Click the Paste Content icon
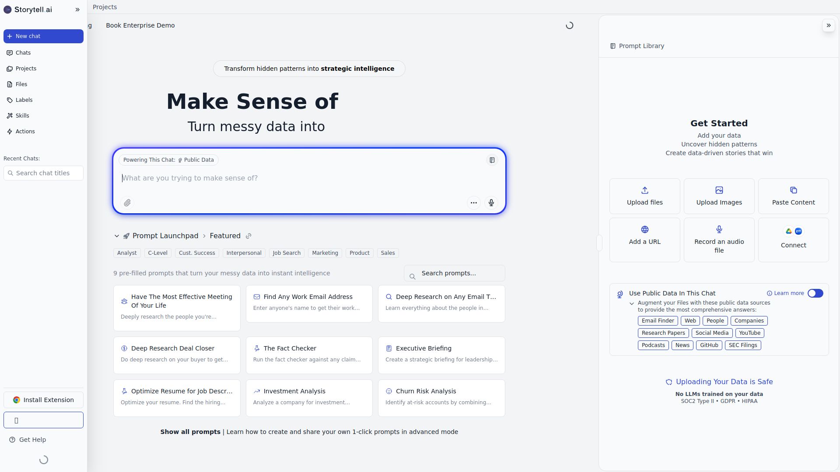 pyautogui.click(x=793, y=196)
